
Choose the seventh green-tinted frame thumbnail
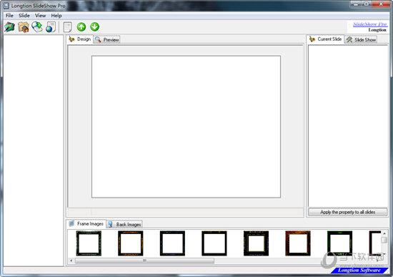click(339, 243)
